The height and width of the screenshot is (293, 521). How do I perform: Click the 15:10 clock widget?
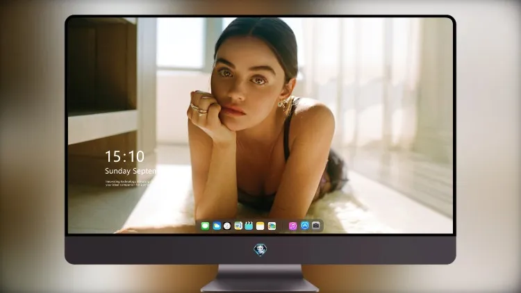[124, 156]
